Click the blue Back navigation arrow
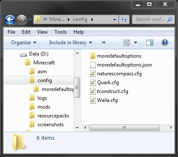The height and width of the screenshot is (157, 178). pos(10,19)
